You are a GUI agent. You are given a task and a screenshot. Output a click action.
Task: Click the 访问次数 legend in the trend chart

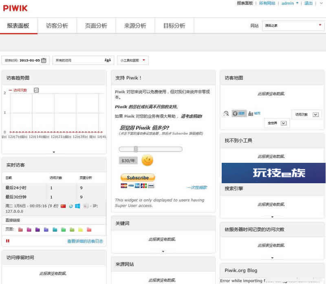[x=18, y=90]
